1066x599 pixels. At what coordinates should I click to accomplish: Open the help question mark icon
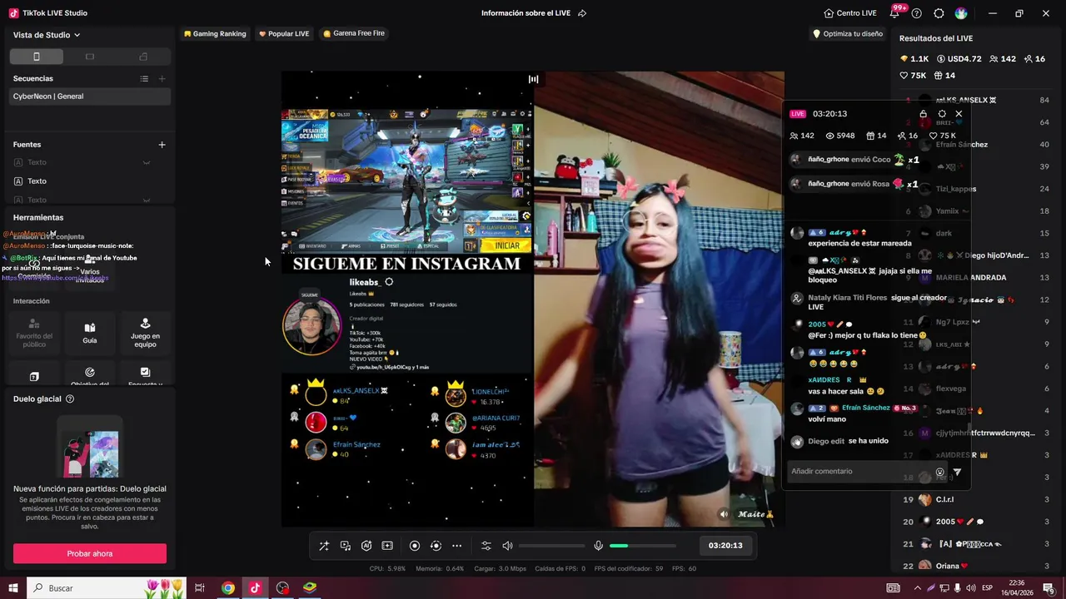pos(917,13)
